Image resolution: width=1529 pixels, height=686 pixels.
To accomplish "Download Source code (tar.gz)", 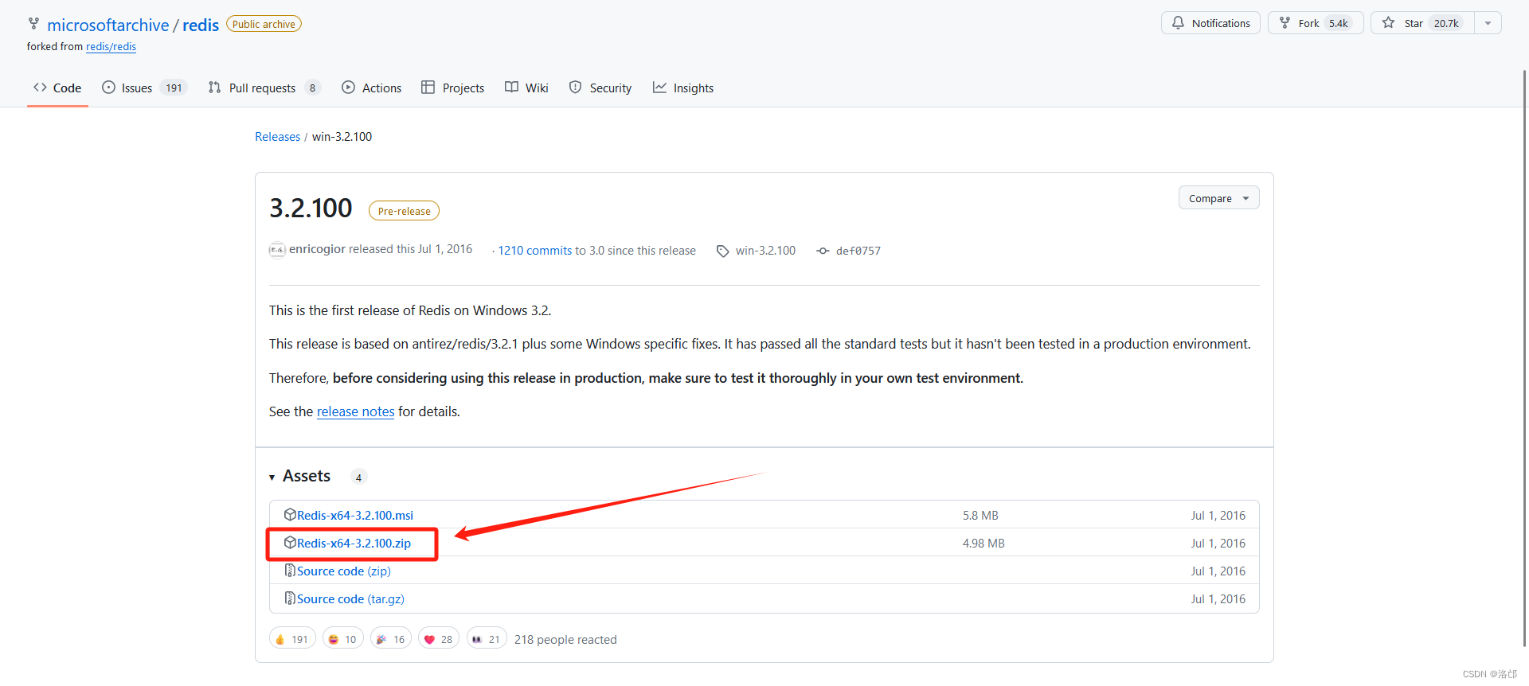I will point(350,599).
